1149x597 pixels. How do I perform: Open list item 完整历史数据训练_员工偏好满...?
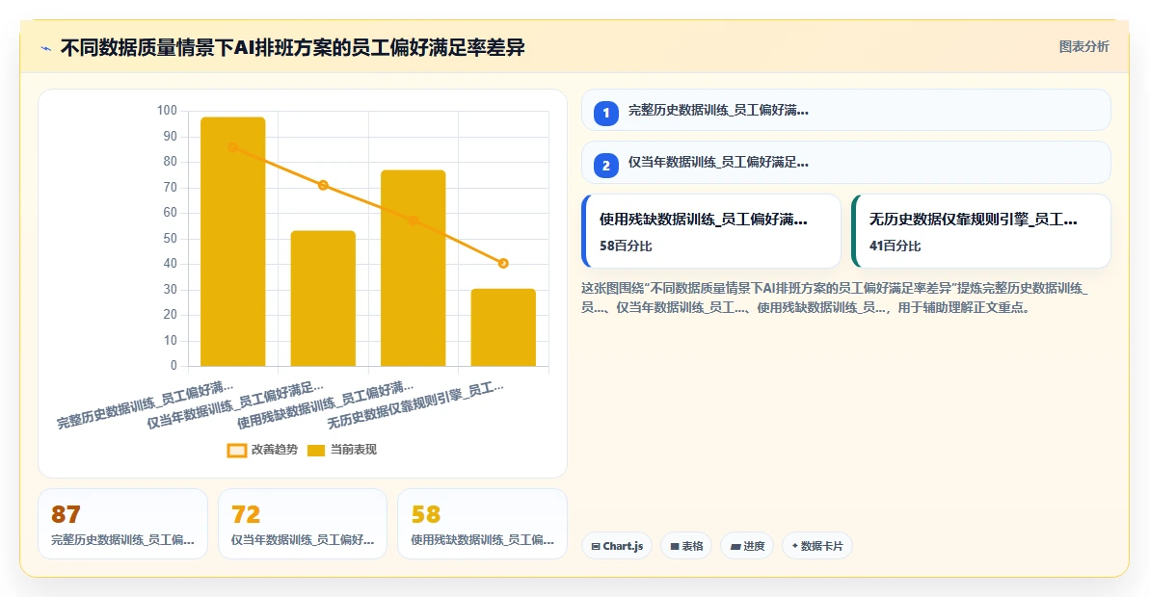(x=845, y=111)
